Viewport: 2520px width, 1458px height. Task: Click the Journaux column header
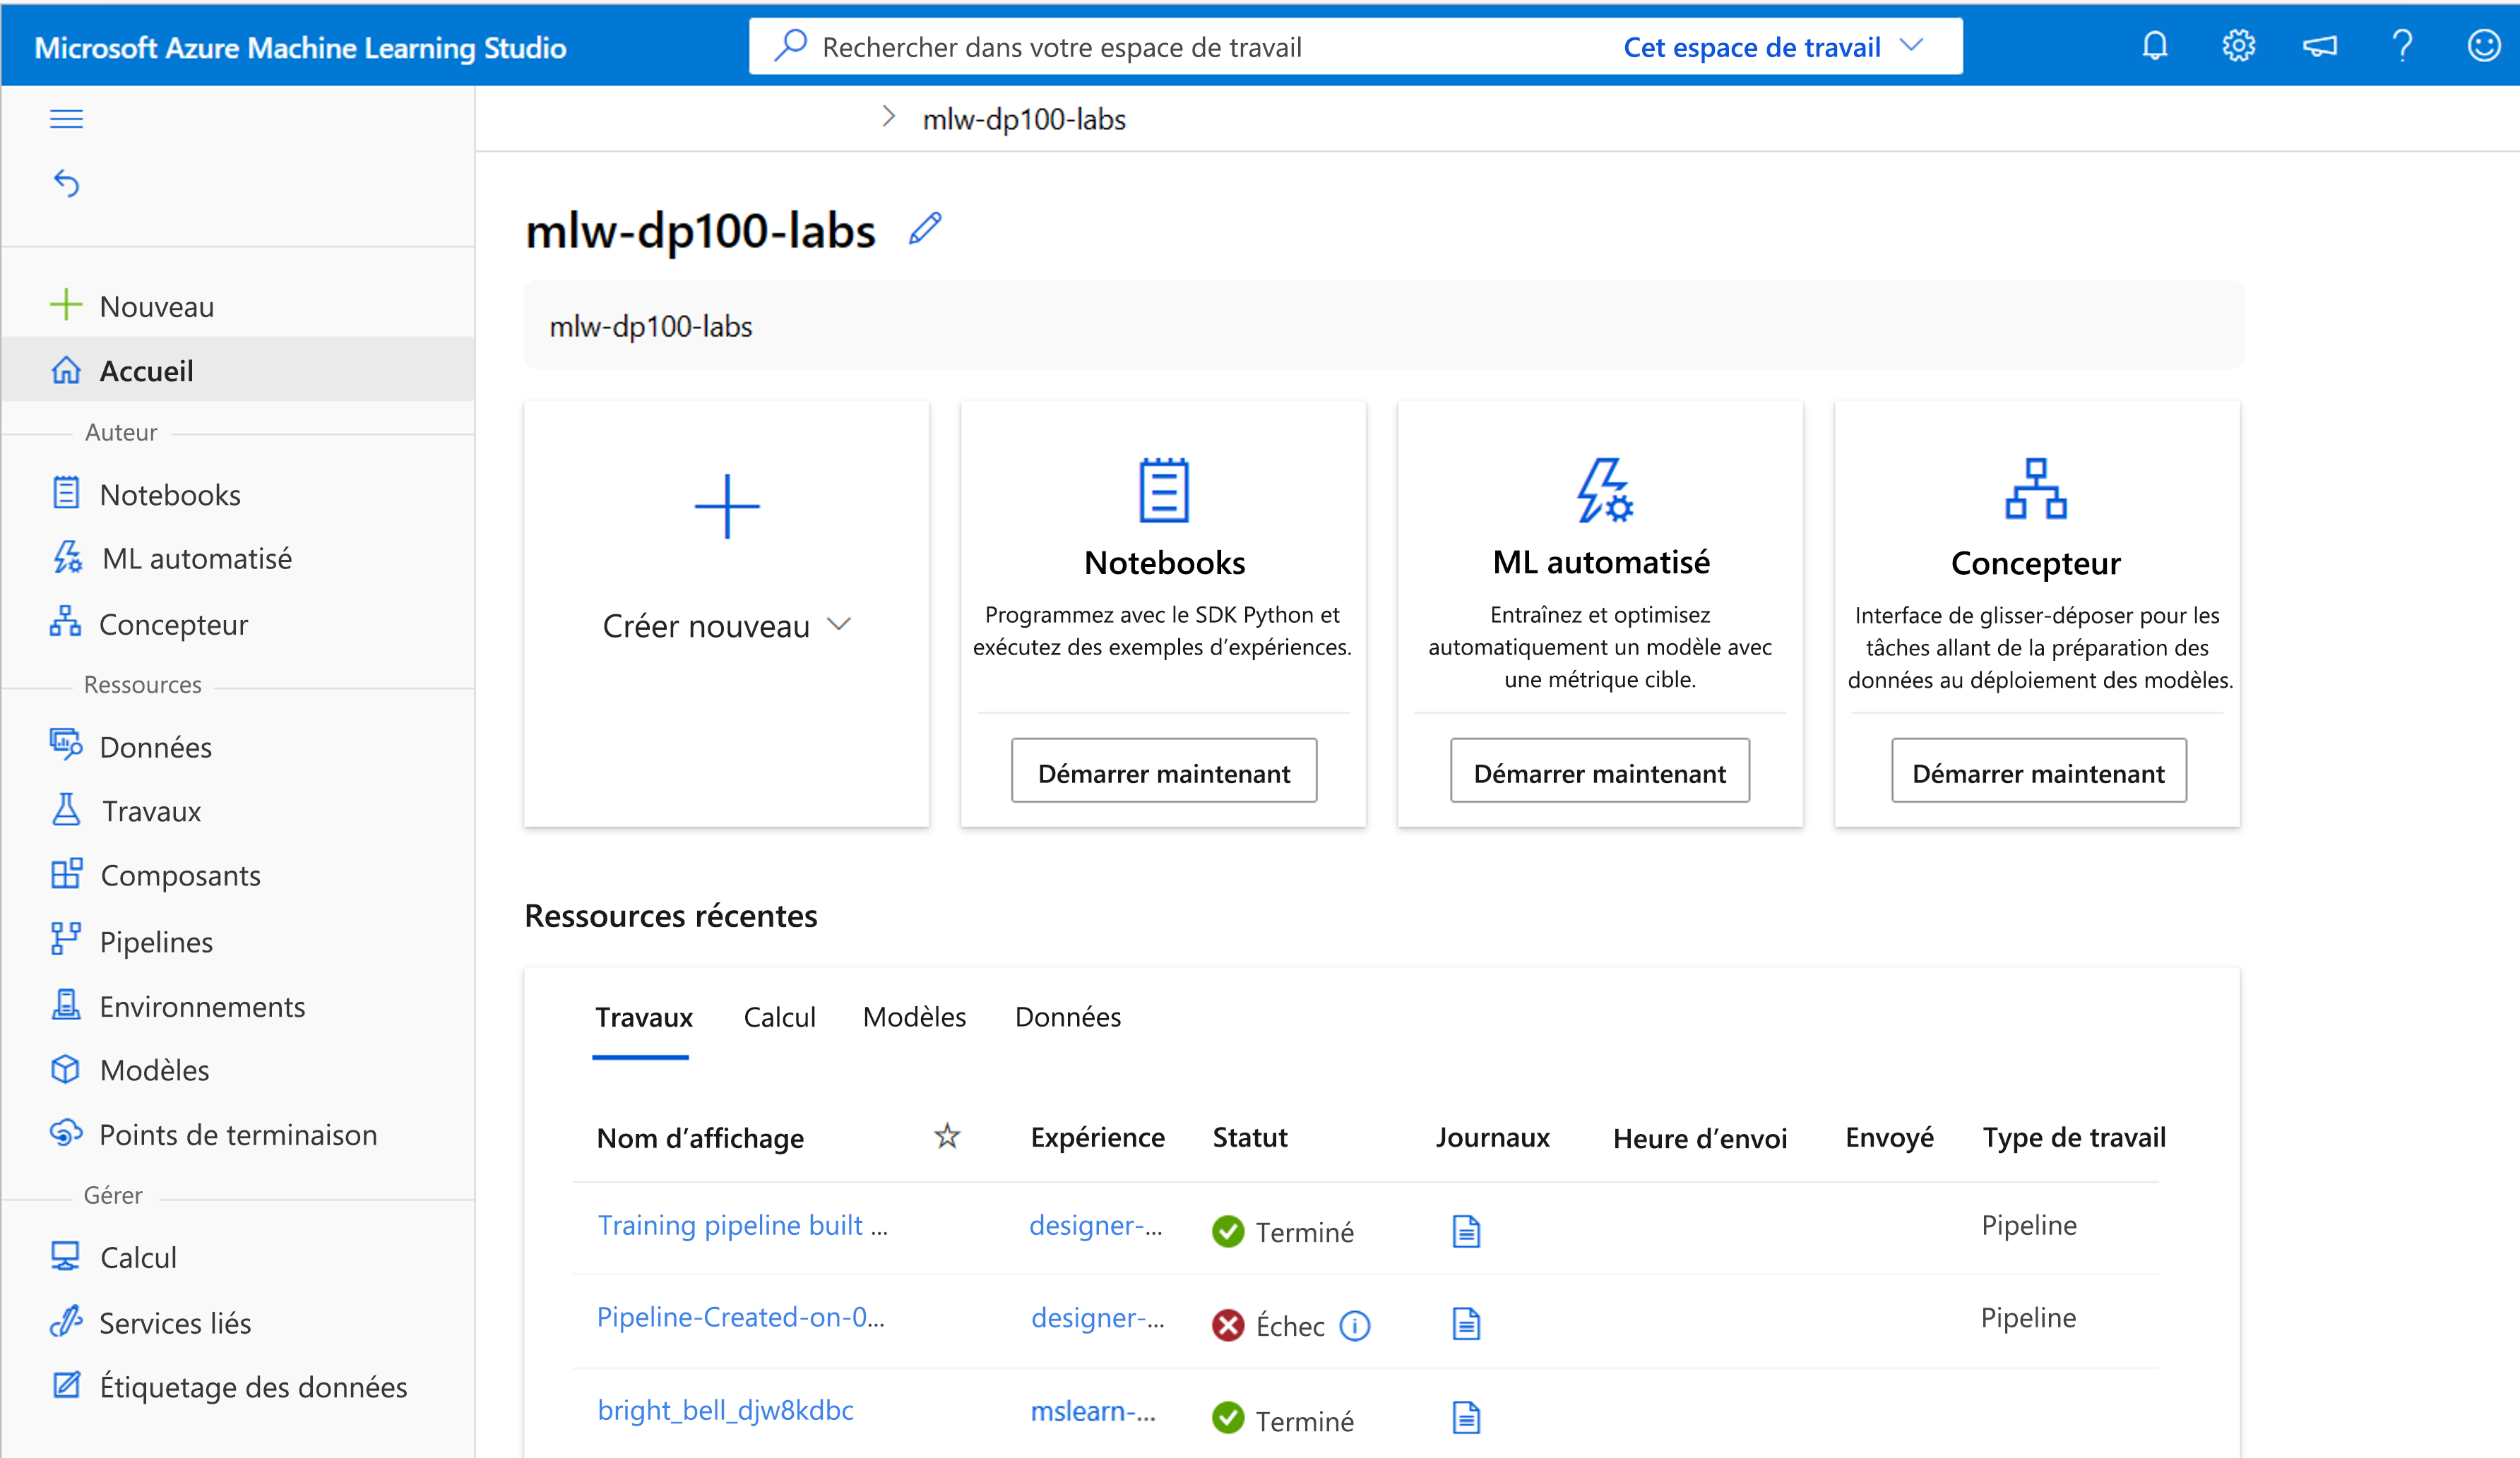1492,1137
